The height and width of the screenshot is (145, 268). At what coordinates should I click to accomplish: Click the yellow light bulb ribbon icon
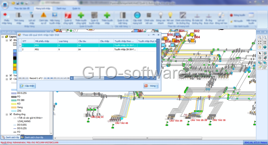170,15
